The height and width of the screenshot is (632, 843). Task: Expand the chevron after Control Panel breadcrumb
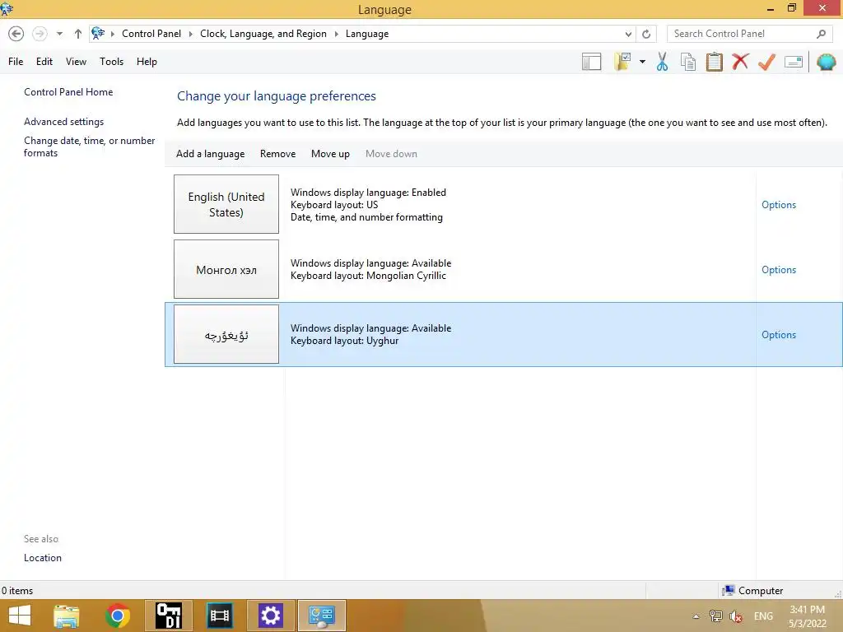[x=190, y=34]
